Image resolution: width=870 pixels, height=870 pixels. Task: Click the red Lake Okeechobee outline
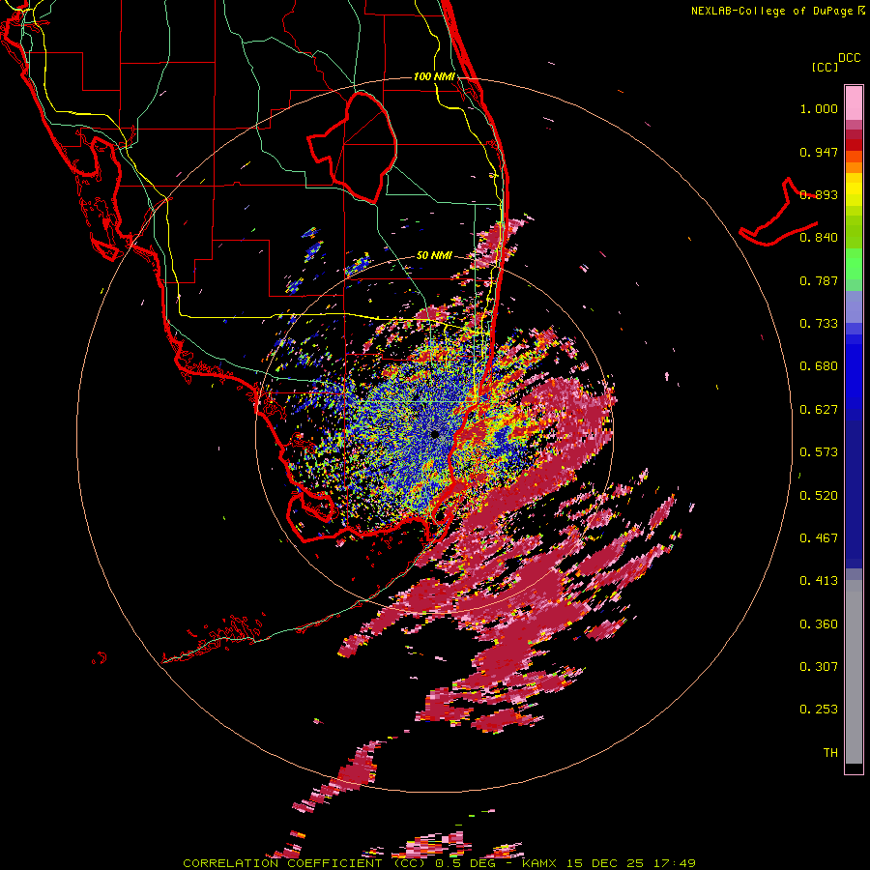coord(353,148)
